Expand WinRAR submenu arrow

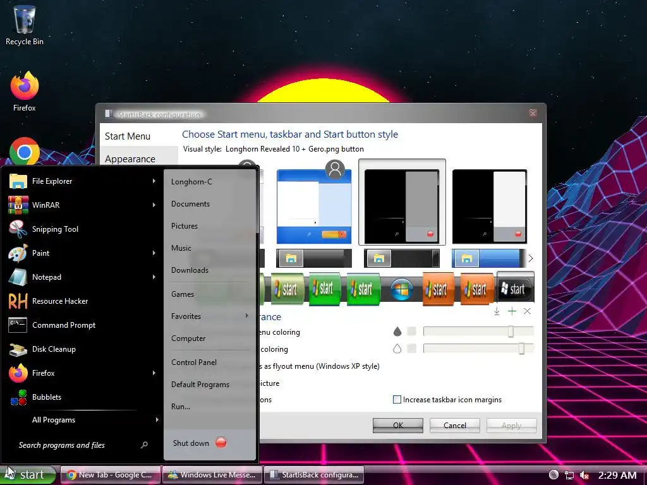pos(154,205)
